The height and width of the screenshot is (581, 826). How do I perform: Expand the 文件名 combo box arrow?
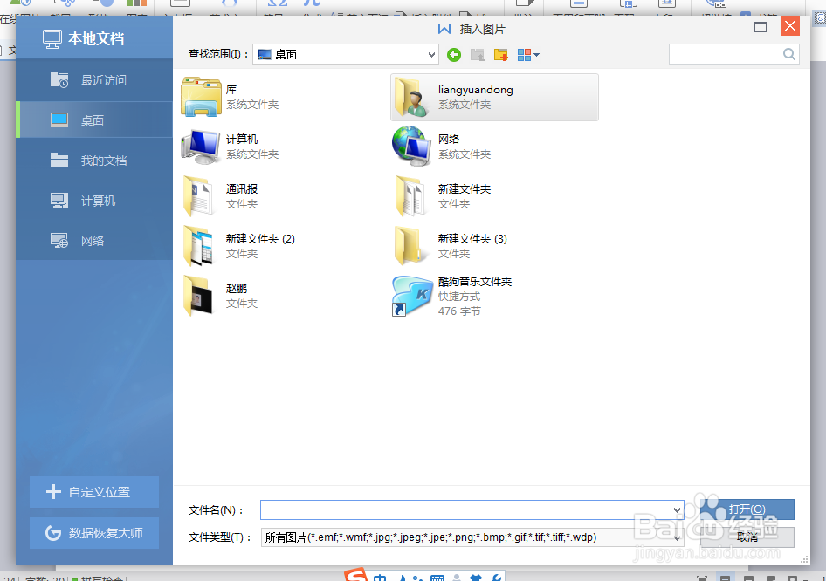679,510
